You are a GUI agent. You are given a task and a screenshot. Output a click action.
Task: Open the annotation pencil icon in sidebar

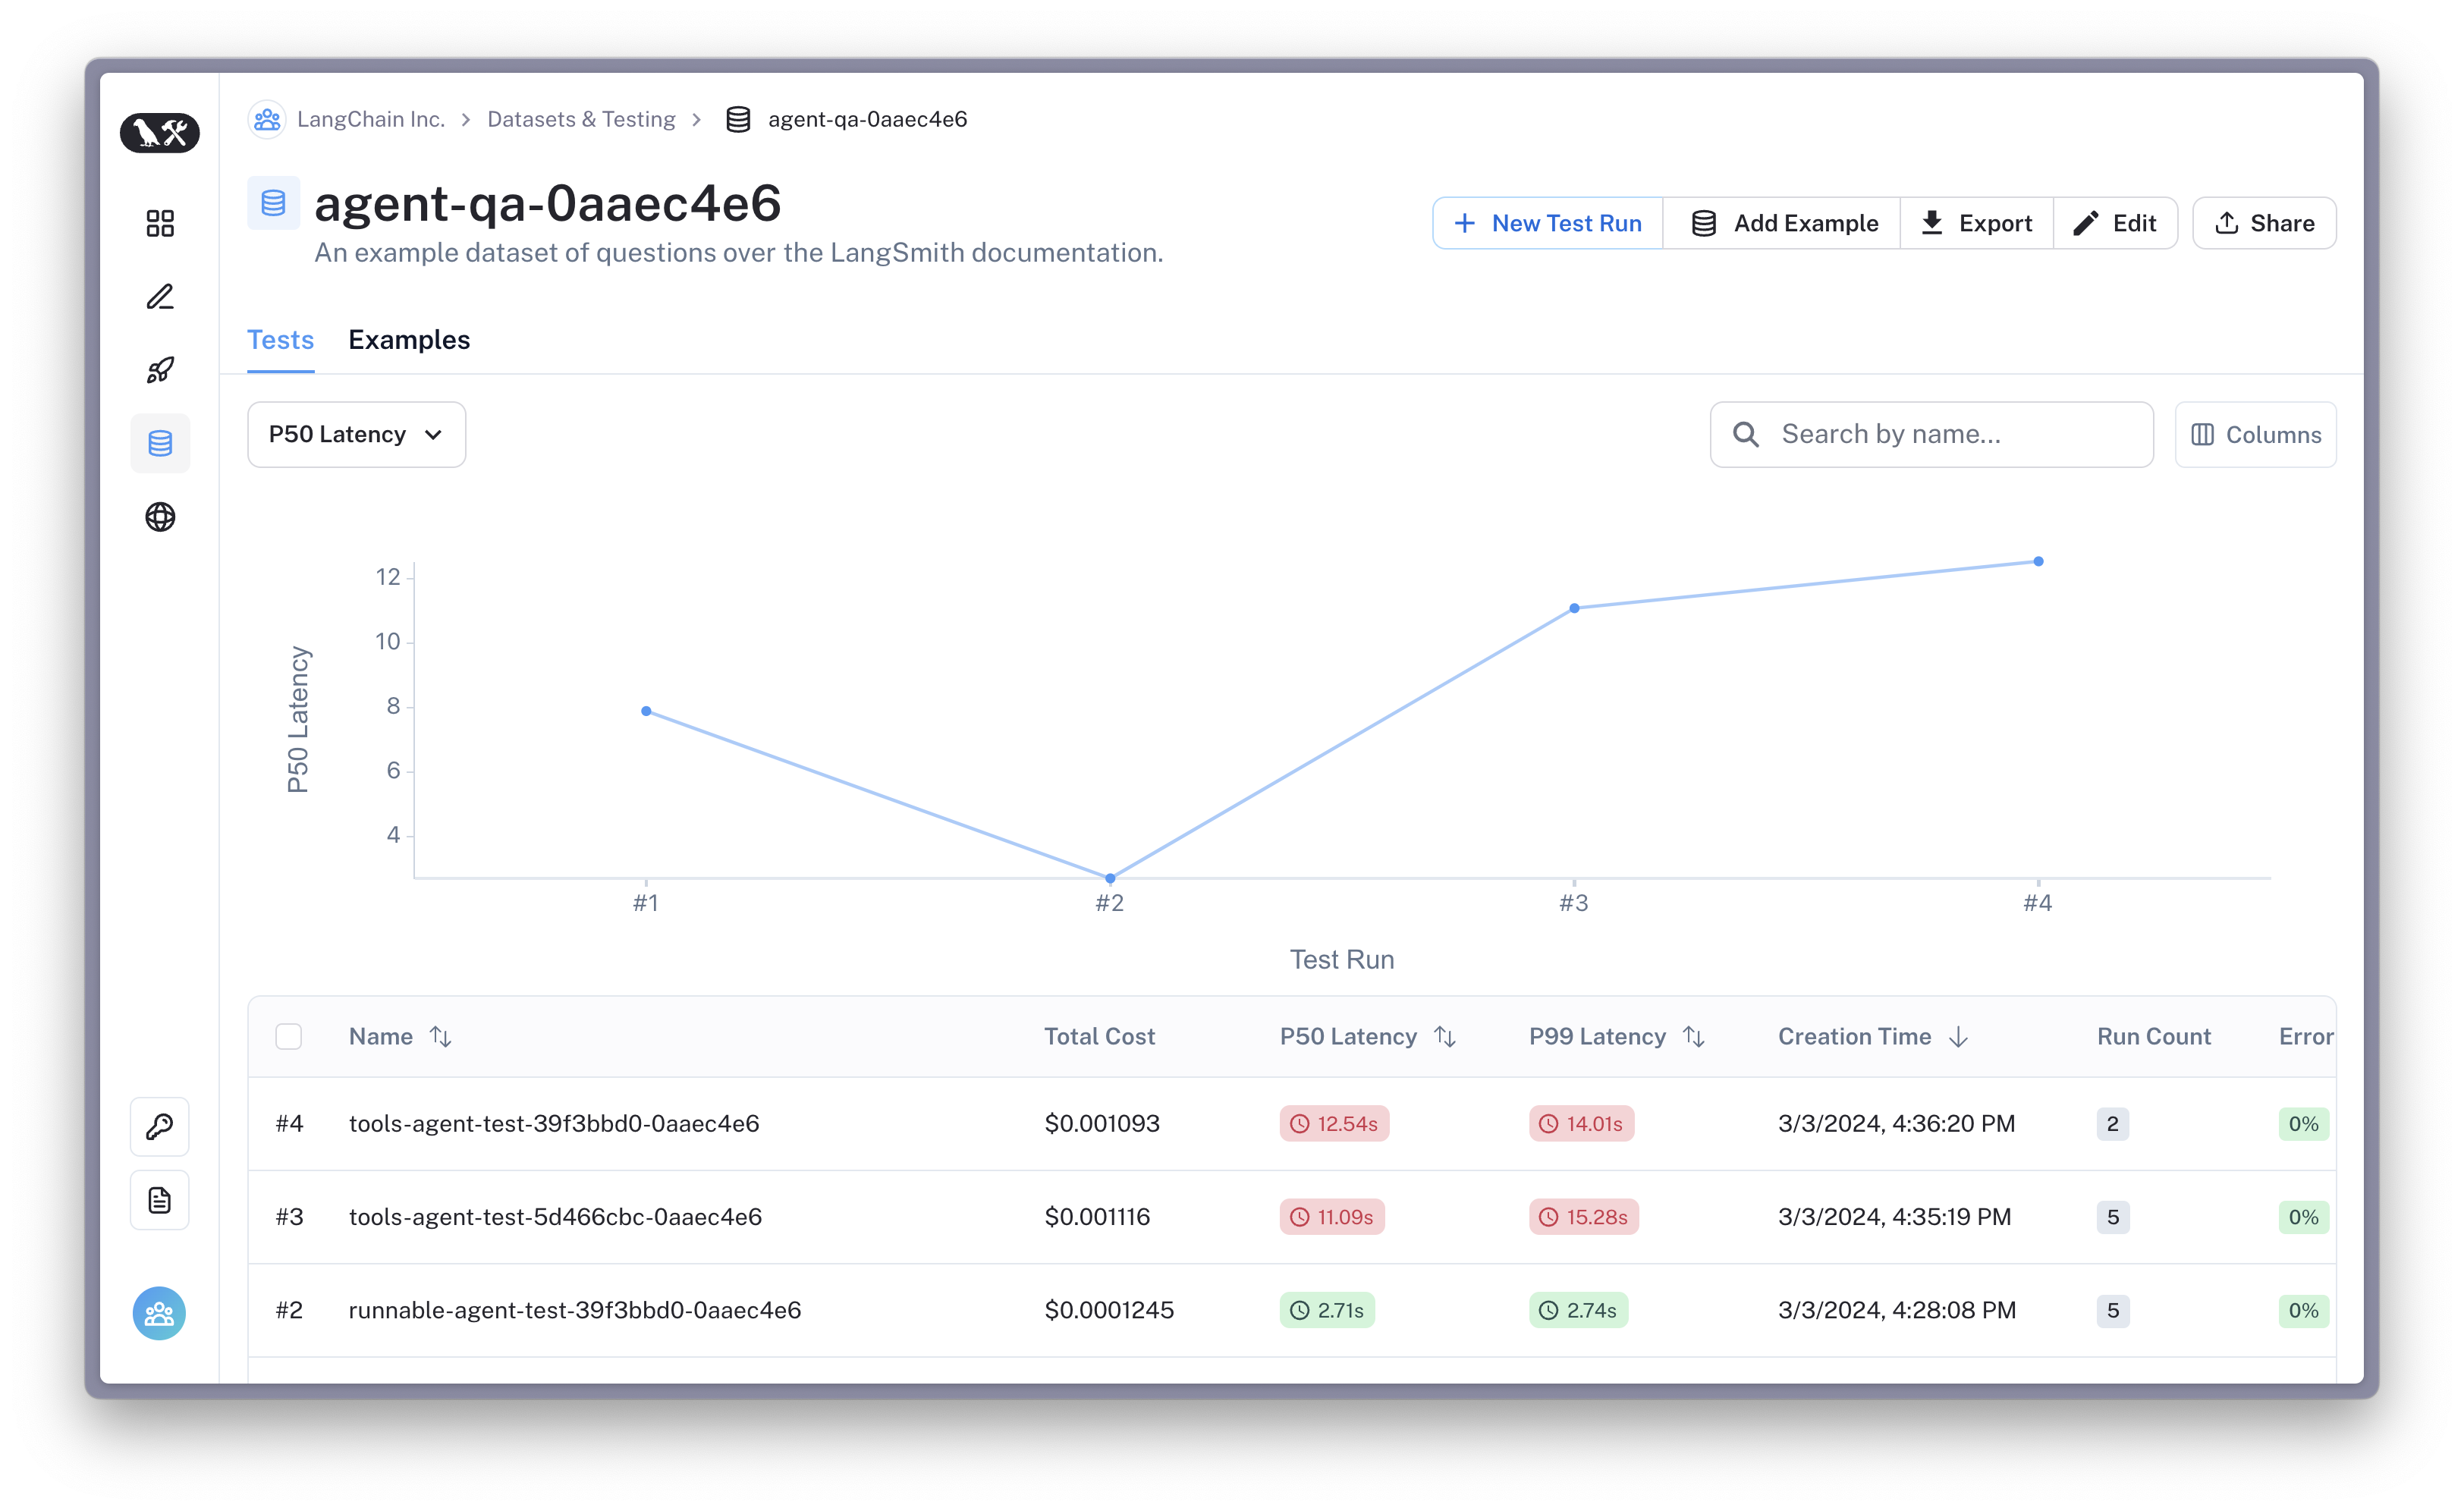click(x=160, y=296)
